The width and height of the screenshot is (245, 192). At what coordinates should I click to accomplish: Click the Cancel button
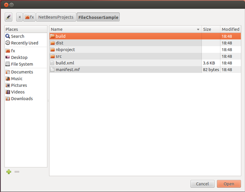click(x=202, y=184)
